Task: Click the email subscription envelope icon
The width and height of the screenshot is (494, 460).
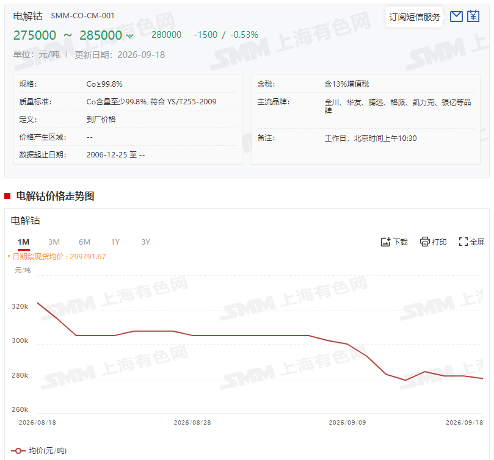Action: 456,16
